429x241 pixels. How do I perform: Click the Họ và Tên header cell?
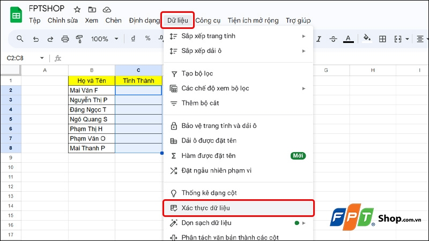tap(92, 81)
